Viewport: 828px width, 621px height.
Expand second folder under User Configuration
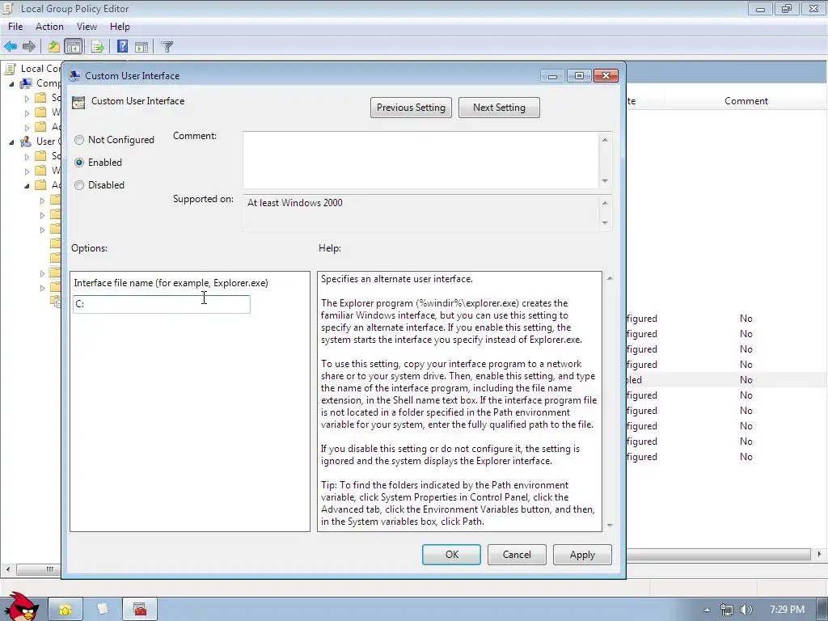pos(27,171)
